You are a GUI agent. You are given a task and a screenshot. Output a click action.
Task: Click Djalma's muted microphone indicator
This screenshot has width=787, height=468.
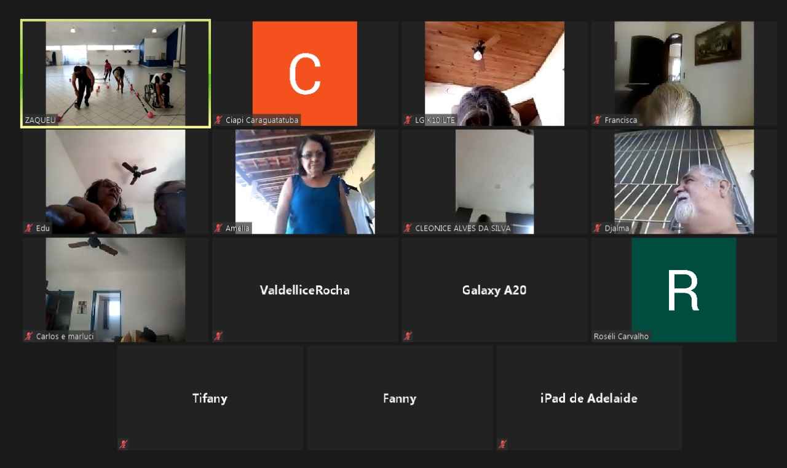click(x=597, y=228)
